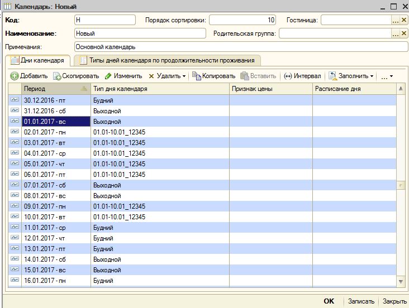Click the row icon for 10.01.2017
The height and width of the screenshot is (308, 409).
coord(15,216)
